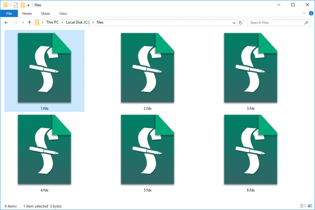
Task: Expand the ribbon with the chevron
Action: pyautogui.click(x=304, y=14)
